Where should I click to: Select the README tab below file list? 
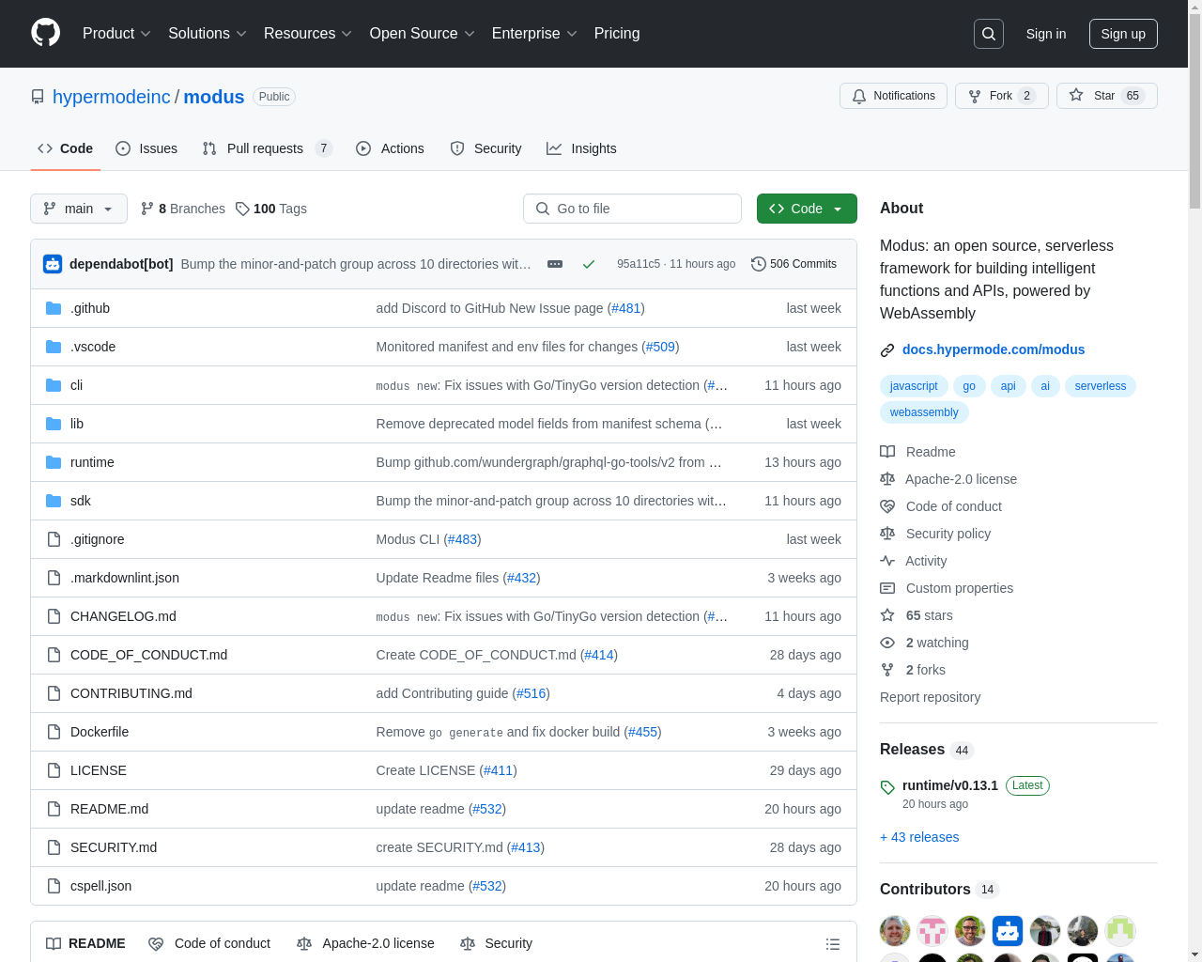click(x=85, y=943)
